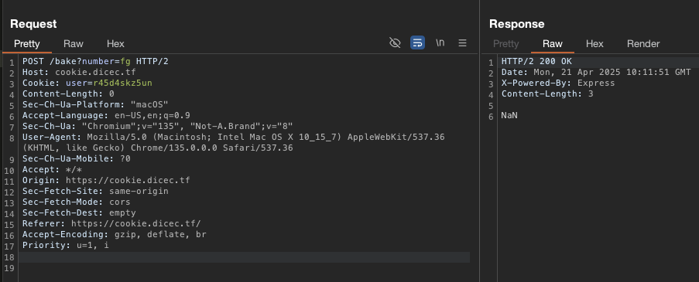The height and width of the screenshot is (282, 699).
Task: Select the Response Raw tab
Action: tap(553, 43)
